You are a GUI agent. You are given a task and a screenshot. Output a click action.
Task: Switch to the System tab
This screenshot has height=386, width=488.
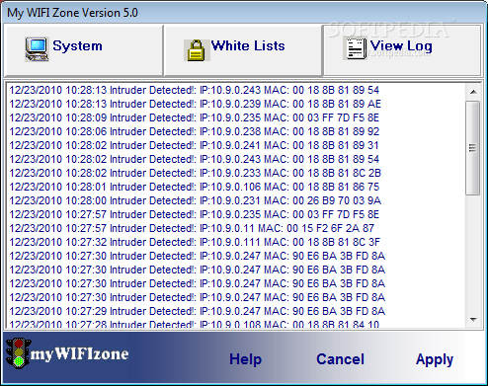point(83,50)
